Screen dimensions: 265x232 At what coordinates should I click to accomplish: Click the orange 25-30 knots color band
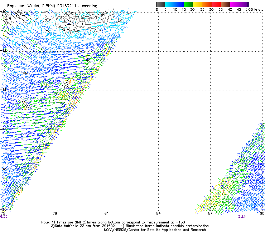207,4
